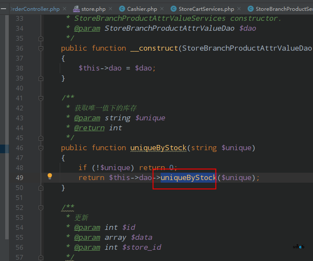
Task: Click @param tag on line 55
Action: click(87, 238)
